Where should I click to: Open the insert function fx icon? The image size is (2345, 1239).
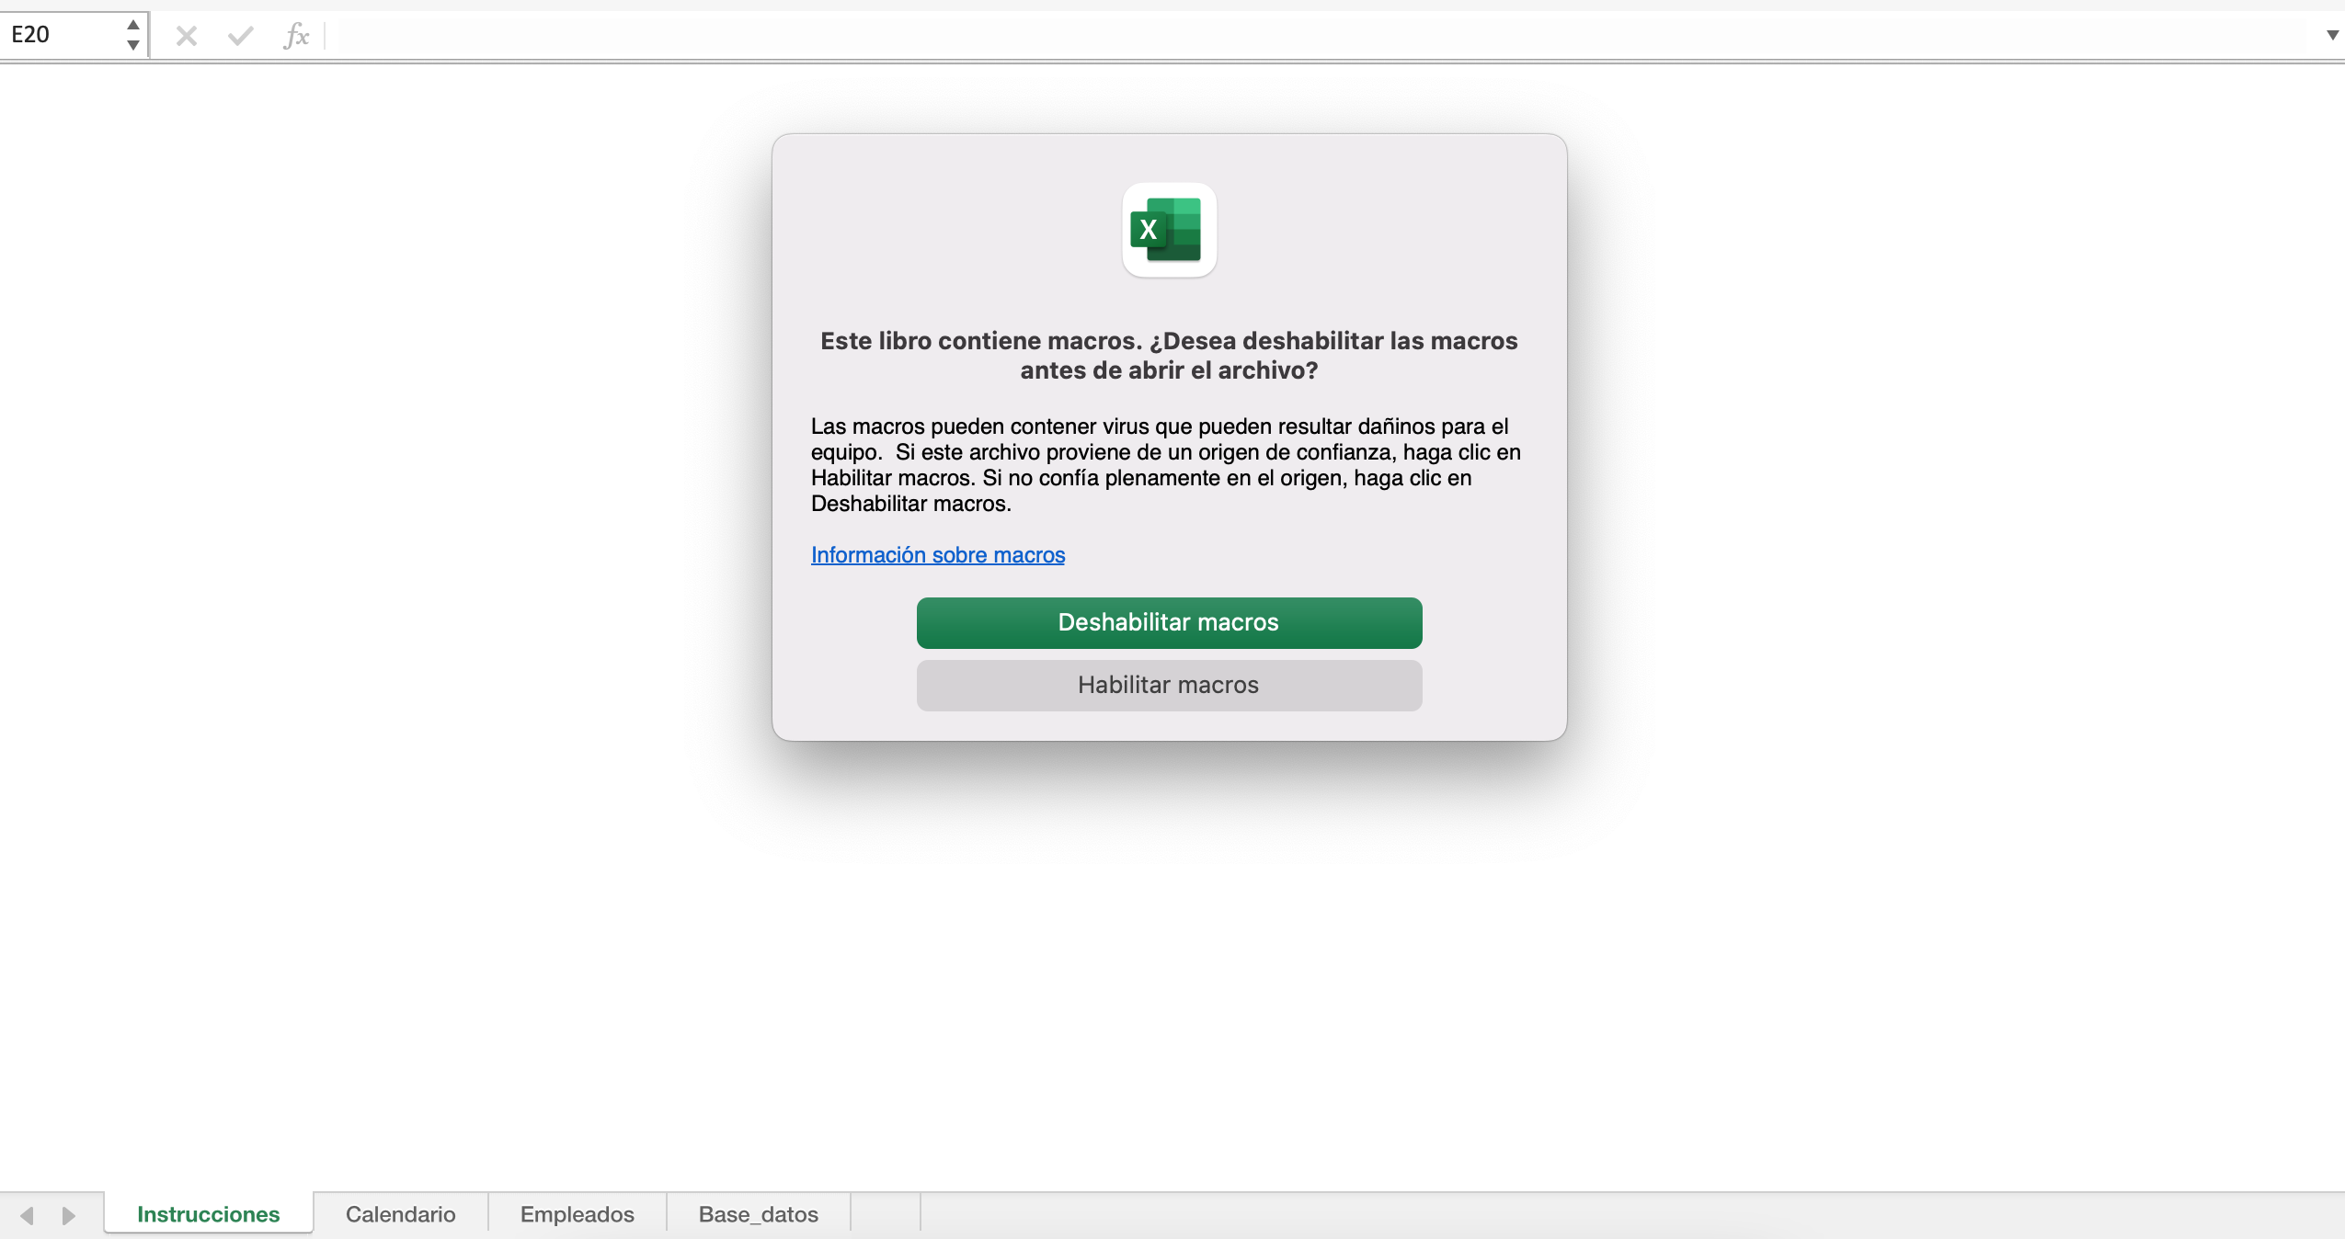coord(296,36)
